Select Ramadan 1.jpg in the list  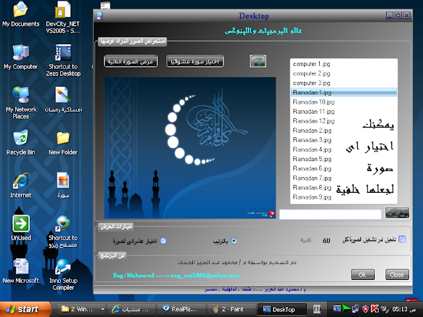pyautogui.click(x=344, y=92)
